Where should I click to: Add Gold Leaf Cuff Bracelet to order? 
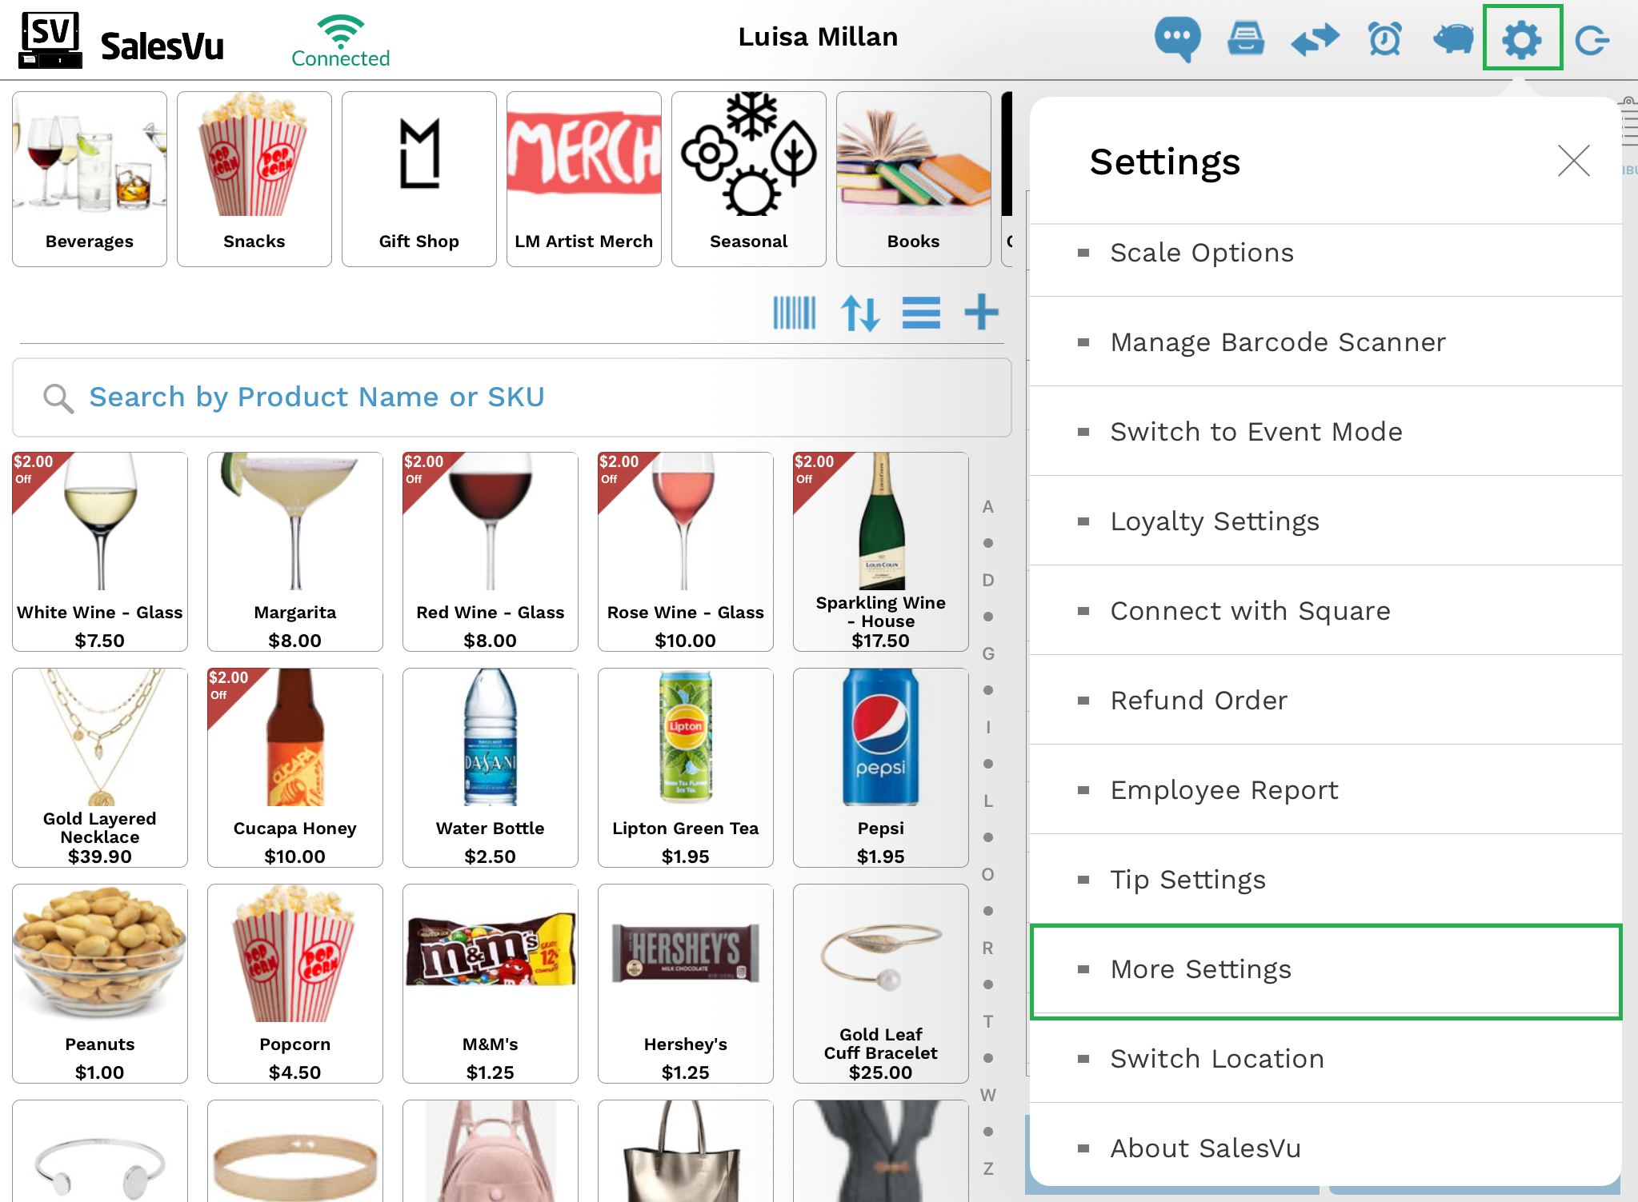881,984
